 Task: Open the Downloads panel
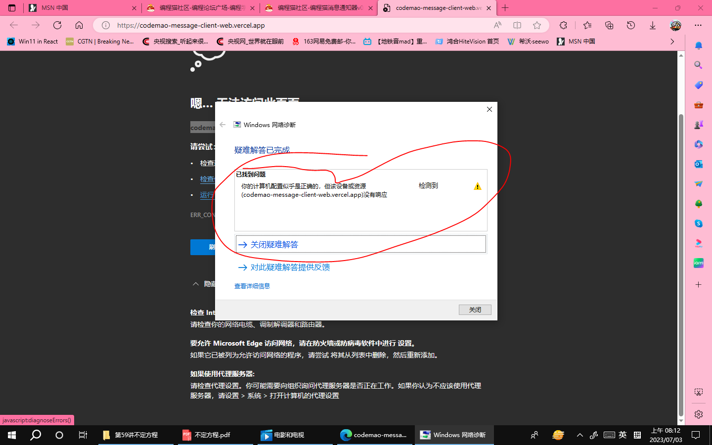coord(653,25)
